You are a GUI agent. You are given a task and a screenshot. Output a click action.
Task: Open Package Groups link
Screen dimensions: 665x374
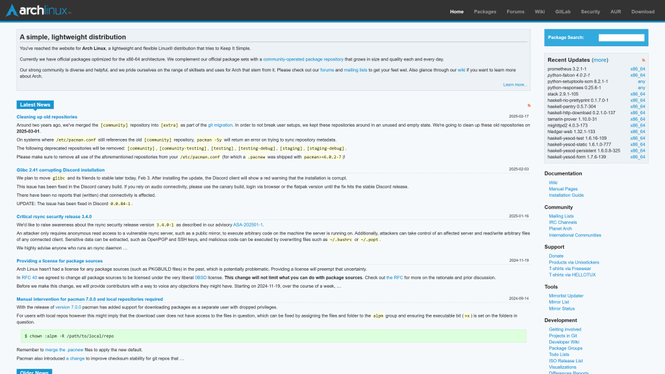tap(566, 349)
